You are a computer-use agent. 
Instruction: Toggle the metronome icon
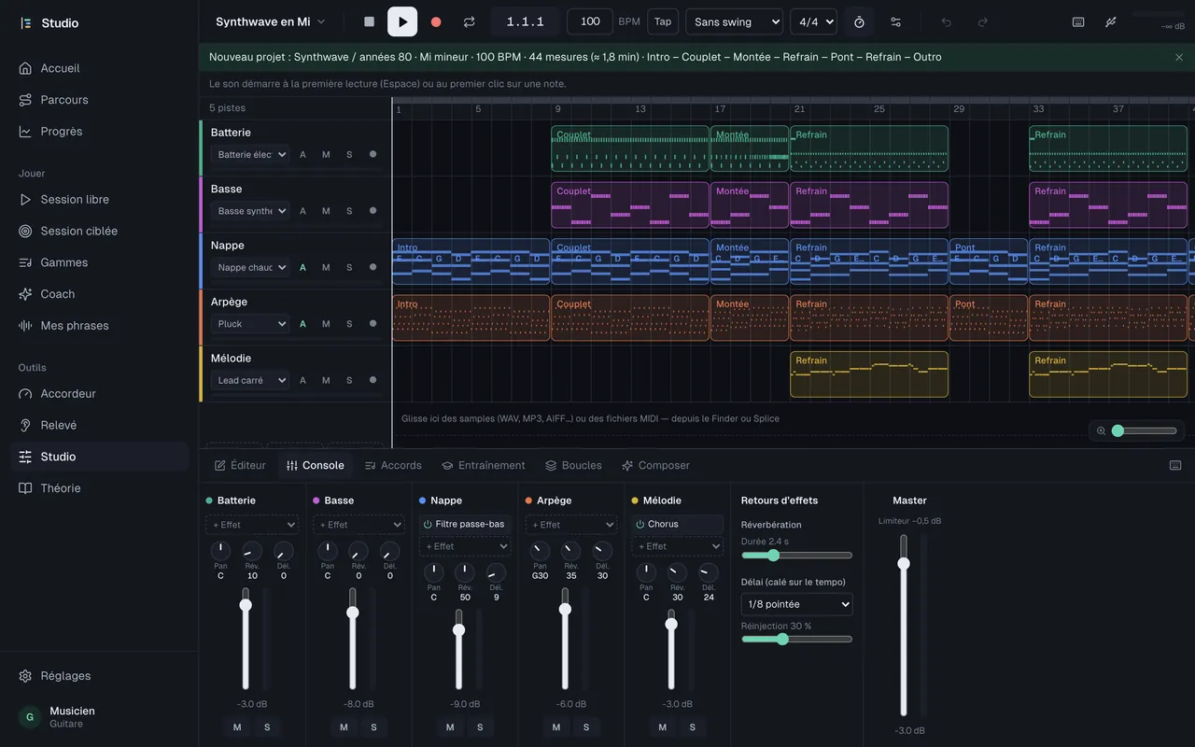859,21
